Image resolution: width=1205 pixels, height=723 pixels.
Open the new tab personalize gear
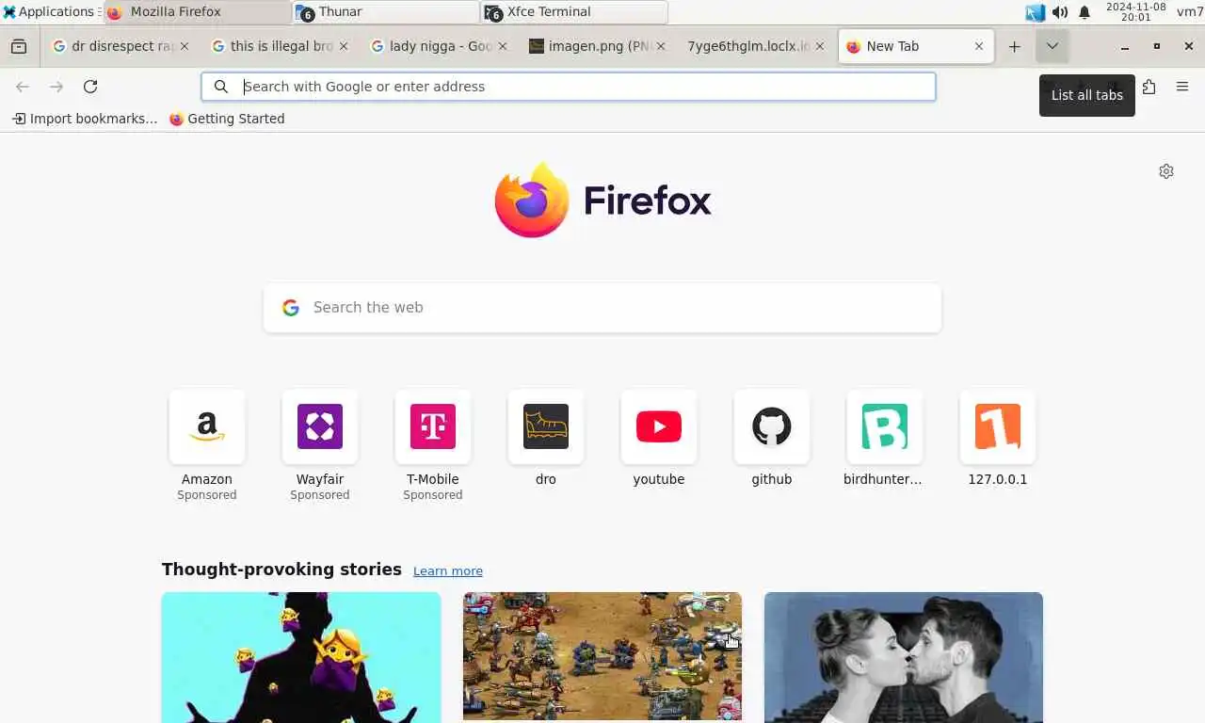click(1166, 171)
